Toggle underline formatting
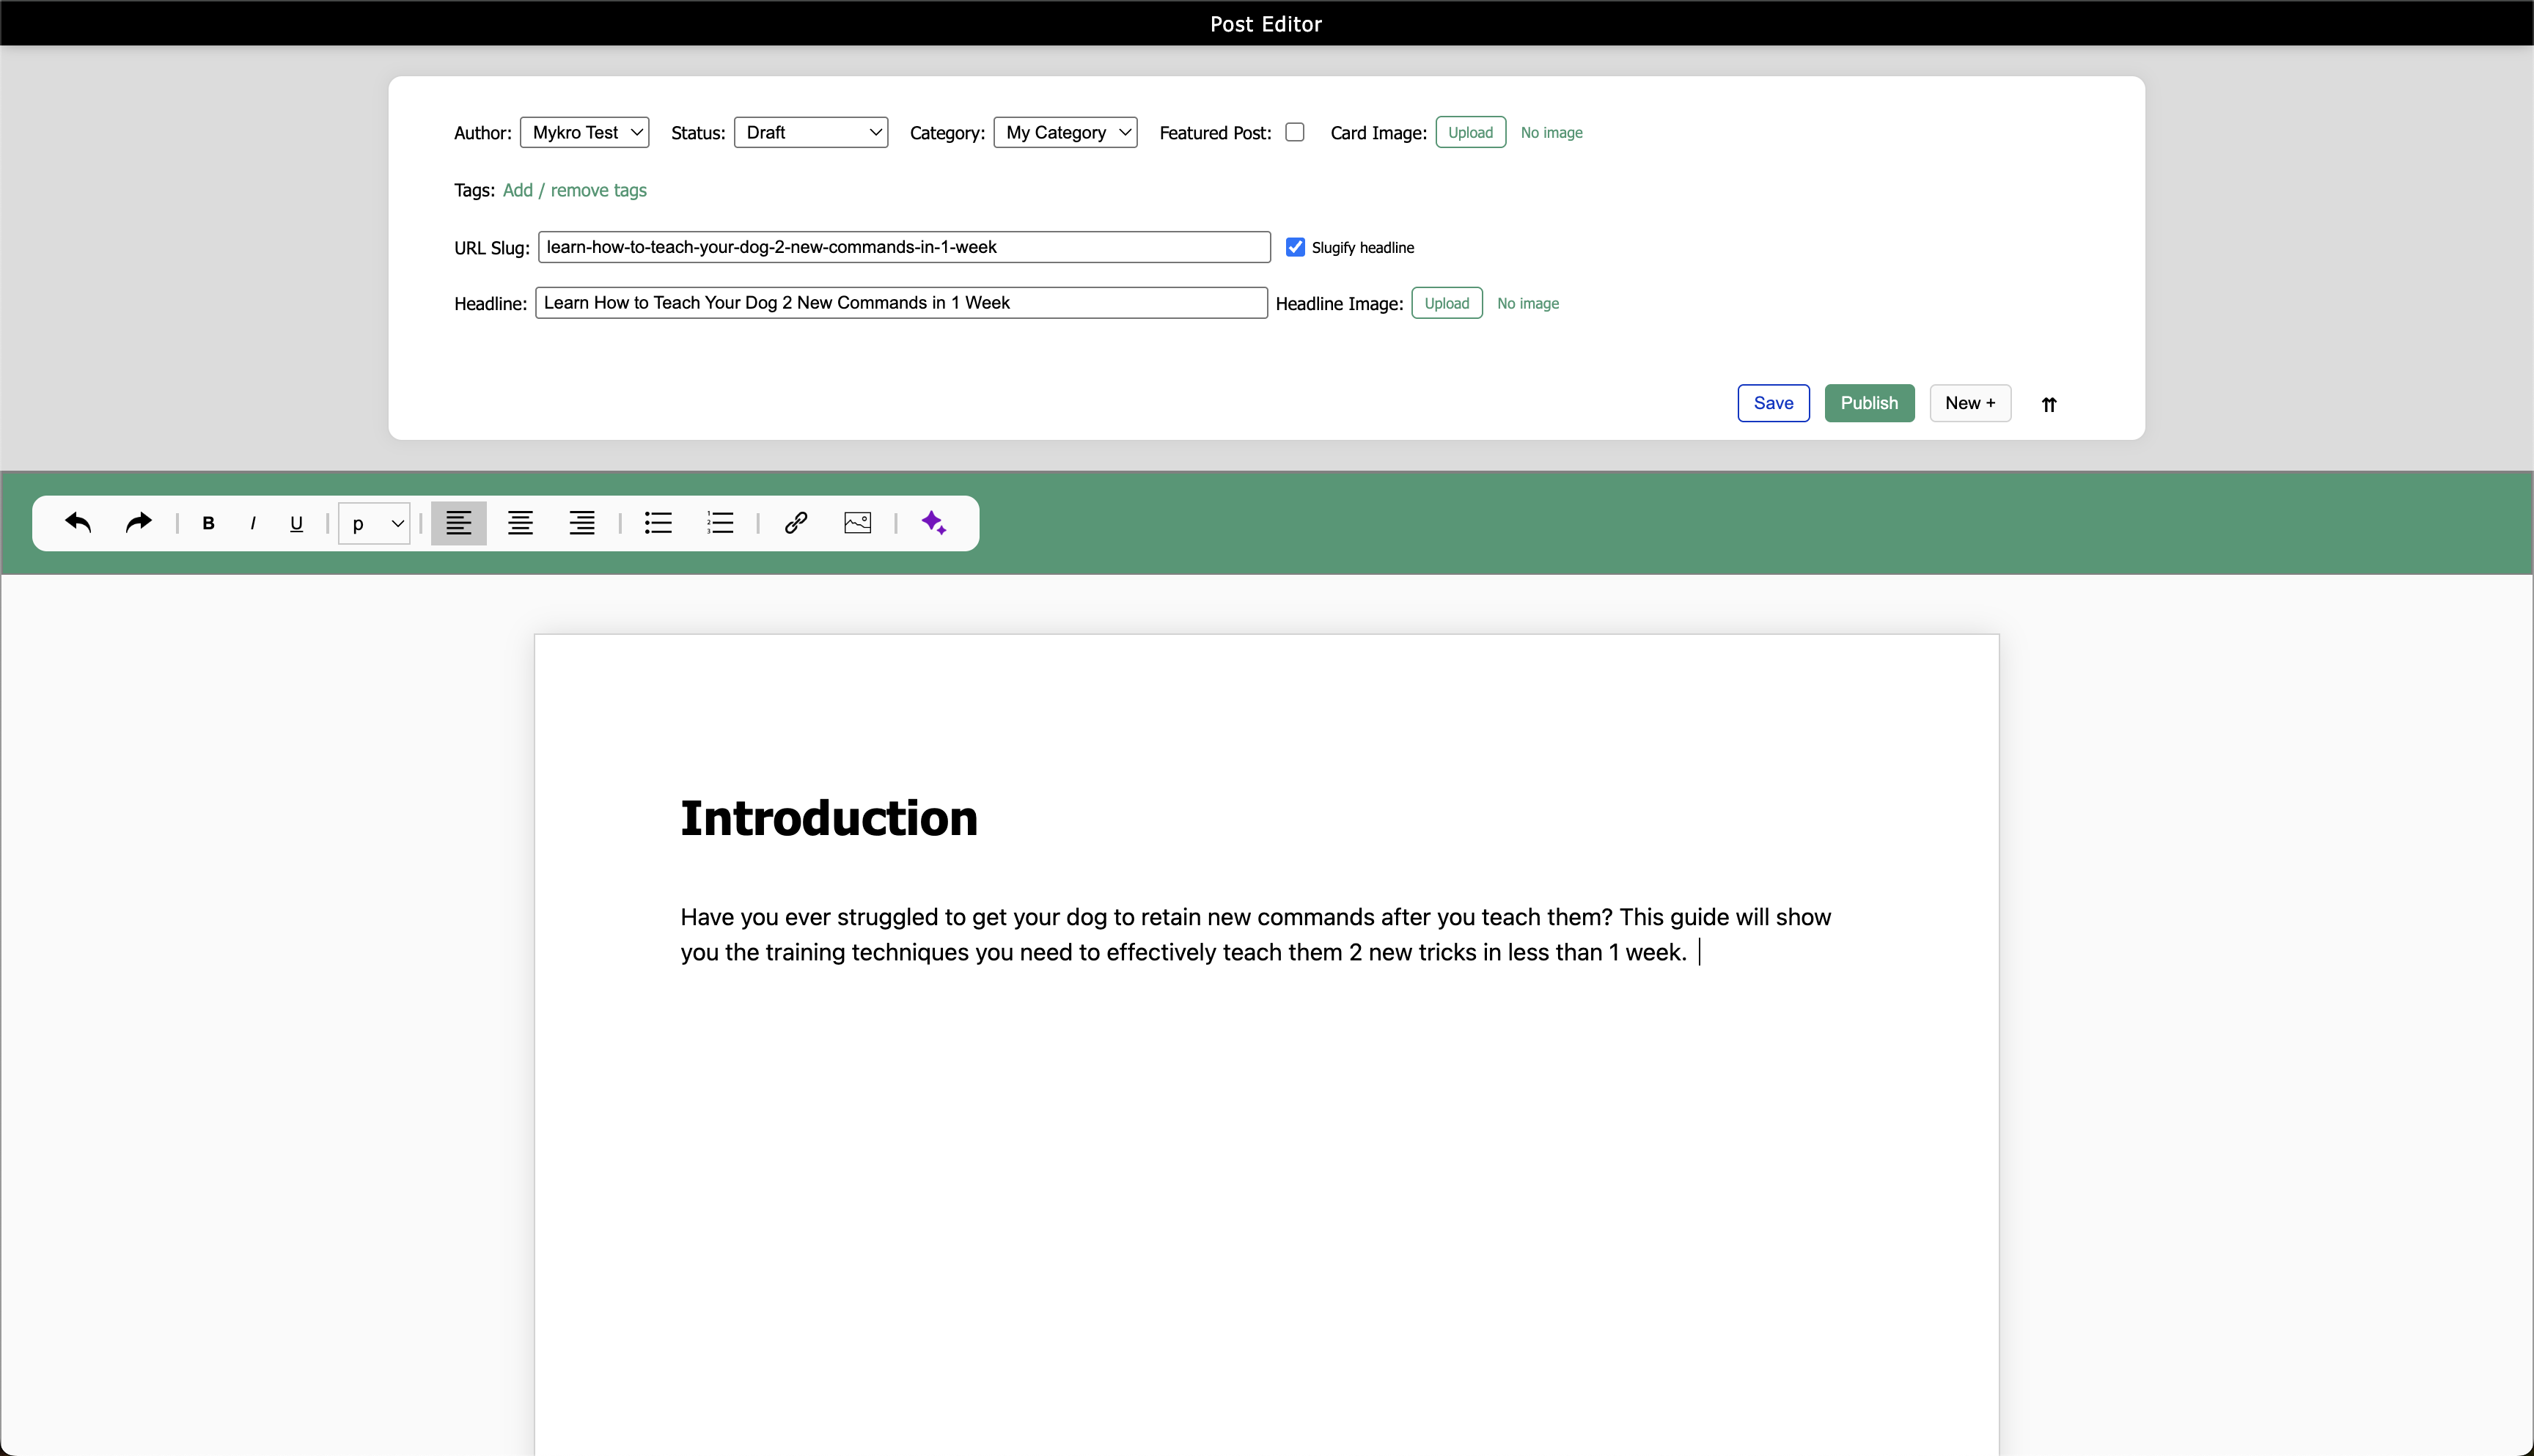Viewport: 2534px width, 1456px height. point(296,523)
